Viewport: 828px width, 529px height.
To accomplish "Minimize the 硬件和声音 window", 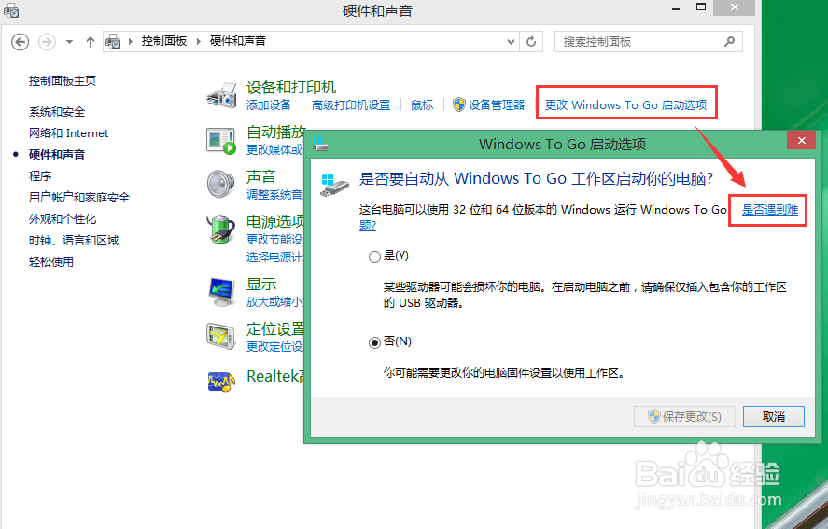I will (x=676, y=7).
